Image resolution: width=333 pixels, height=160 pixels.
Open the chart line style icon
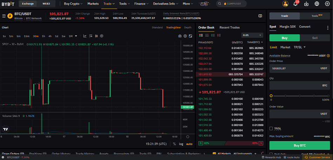(85, 36)
